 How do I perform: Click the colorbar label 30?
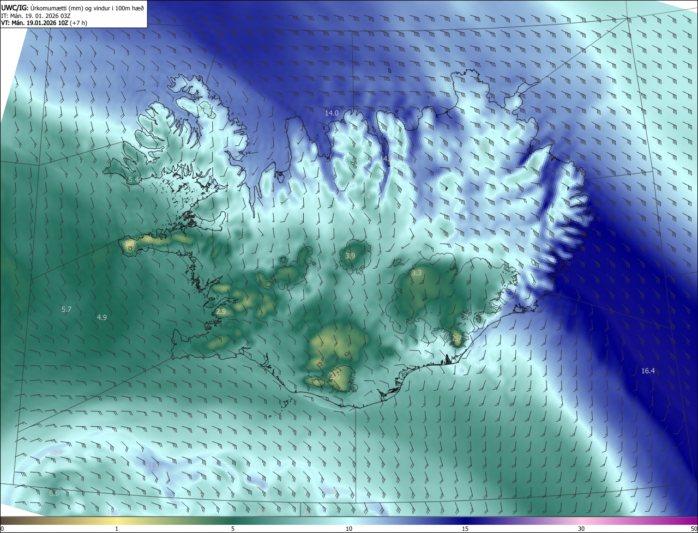click(581, 529)
